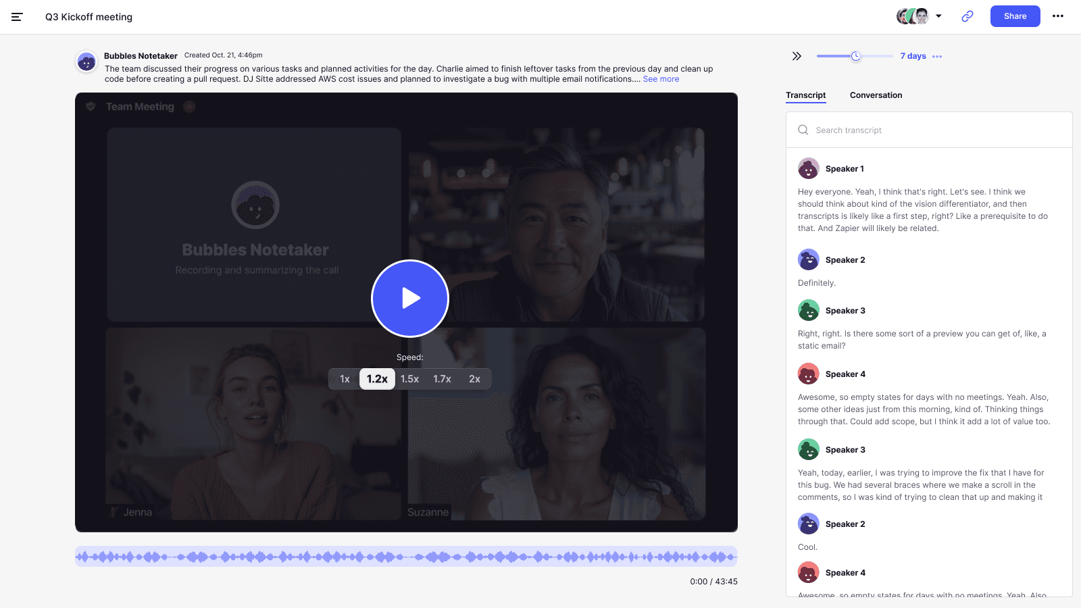Expand summary with See more link
1081x608 pixels.
coord(661,79)
